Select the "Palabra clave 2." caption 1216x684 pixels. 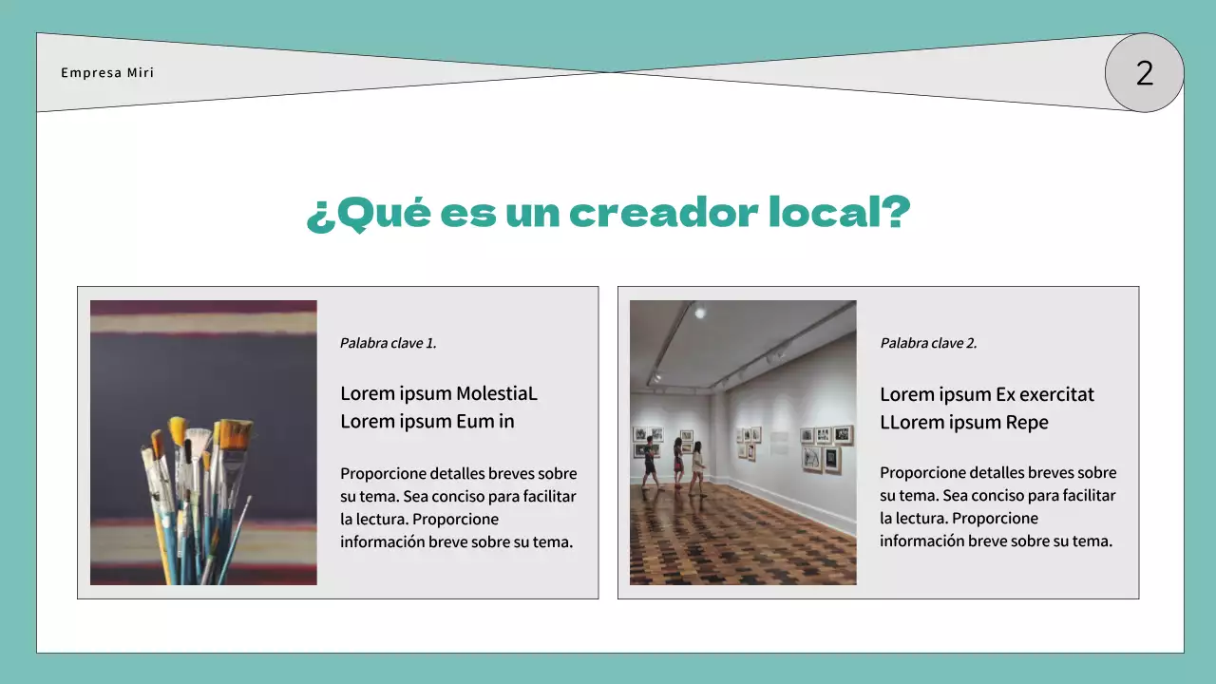(927, 343)
